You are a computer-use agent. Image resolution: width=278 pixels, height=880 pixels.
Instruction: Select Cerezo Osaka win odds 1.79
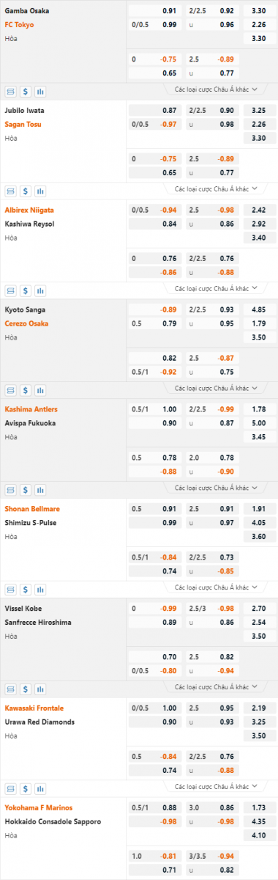[259, 323]
